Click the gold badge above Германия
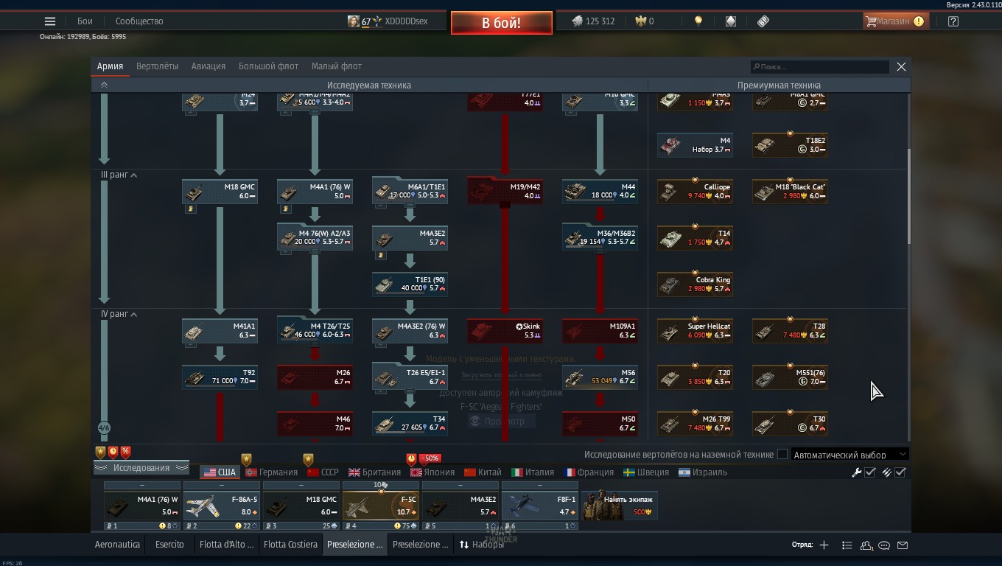Viewport: 1002px width, 566px height. pos(246,459)
